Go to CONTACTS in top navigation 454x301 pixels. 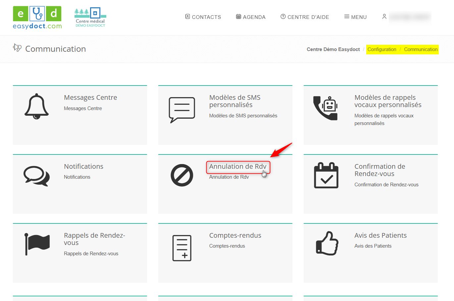pyautogui.click(x=203, y=17)
